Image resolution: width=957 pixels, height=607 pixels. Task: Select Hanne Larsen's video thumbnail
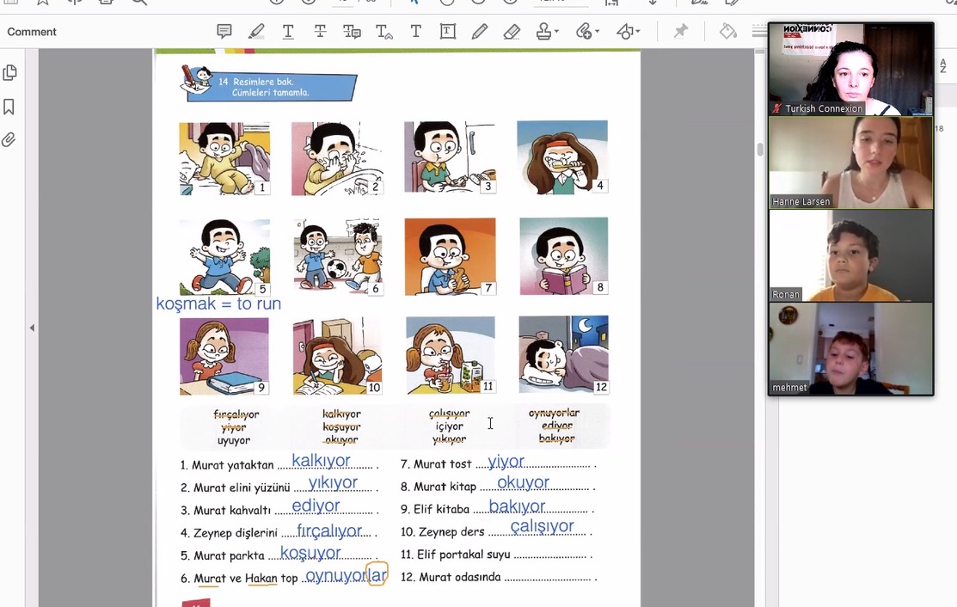[x=850, y=162]
